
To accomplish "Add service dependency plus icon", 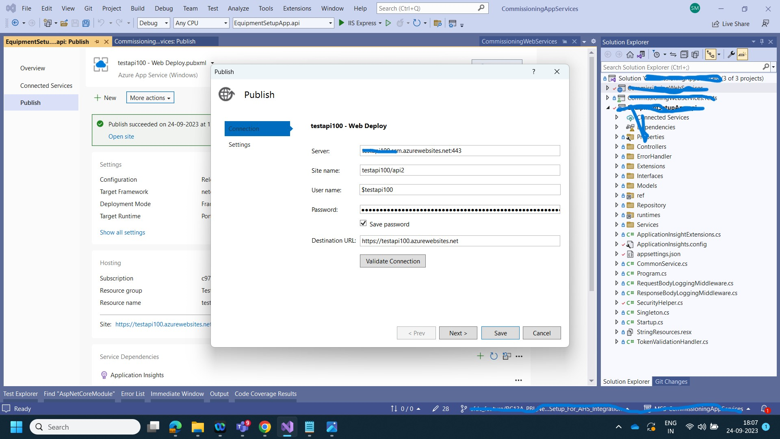I will pyautogui.click(x=480, y=356).
